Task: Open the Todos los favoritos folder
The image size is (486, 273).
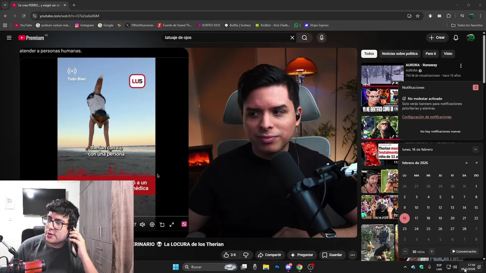Action: (x=467, y=25)
